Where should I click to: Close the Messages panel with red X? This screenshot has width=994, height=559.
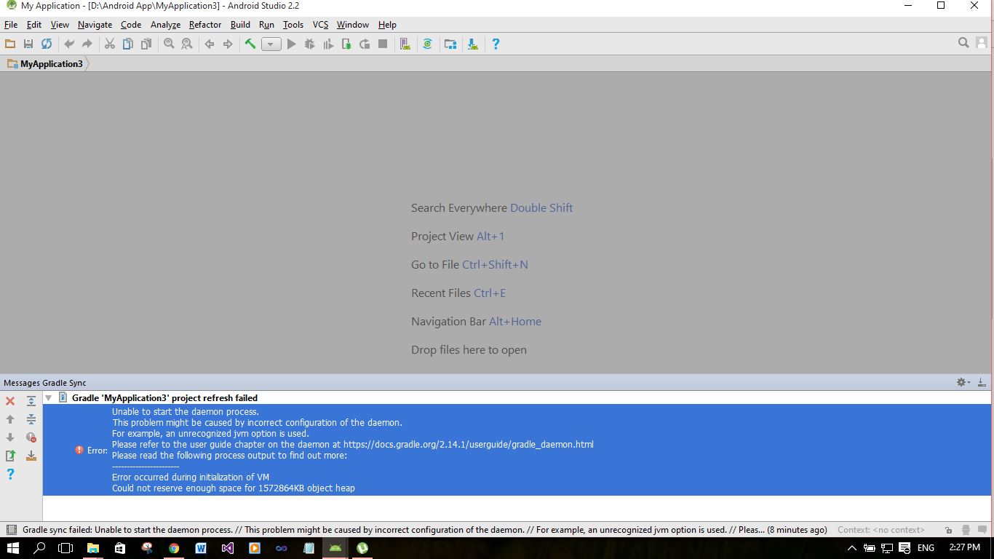(10, 401)
